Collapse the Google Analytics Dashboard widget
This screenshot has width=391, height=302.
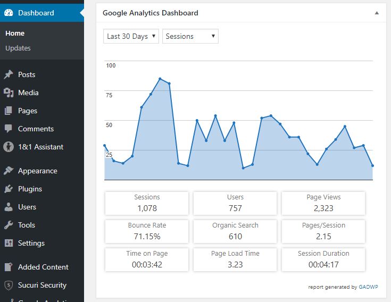(377, 13)
